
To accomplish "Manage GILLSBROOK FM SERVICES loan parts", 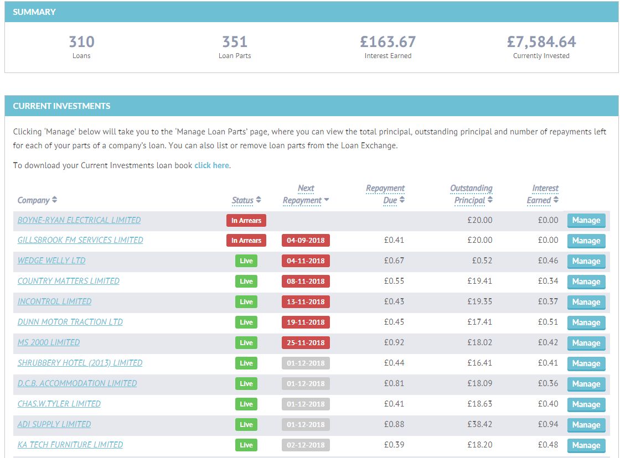I will click(x=586, y=241).
